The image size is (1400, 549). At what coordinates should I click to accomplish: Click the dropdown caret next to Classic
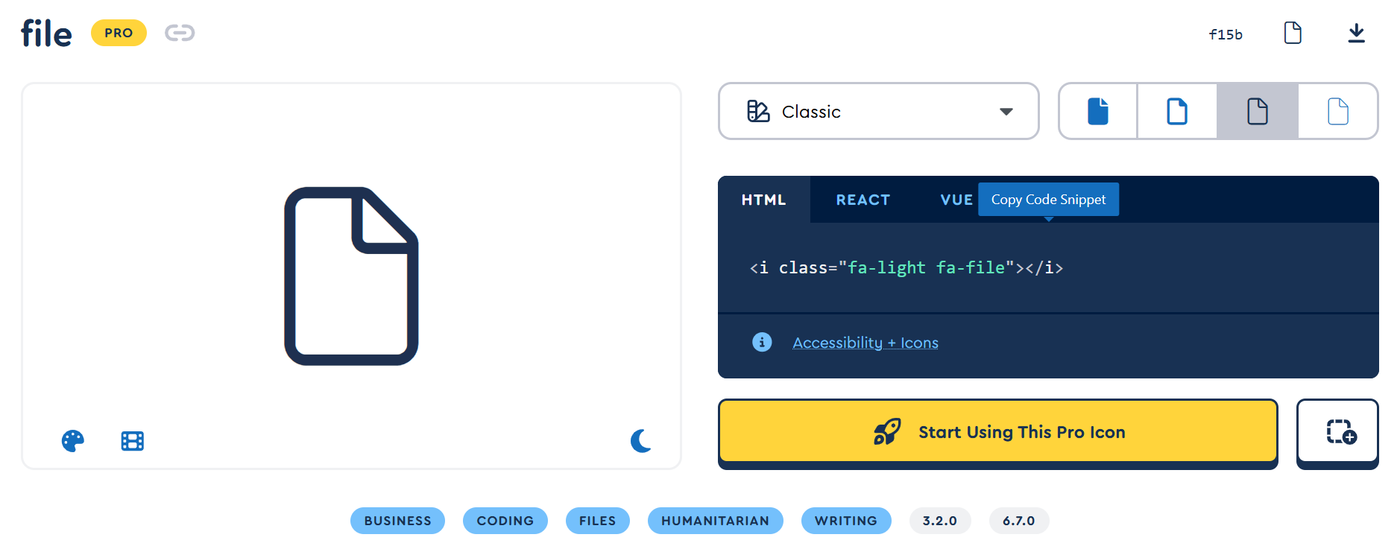click(1006, 112)
